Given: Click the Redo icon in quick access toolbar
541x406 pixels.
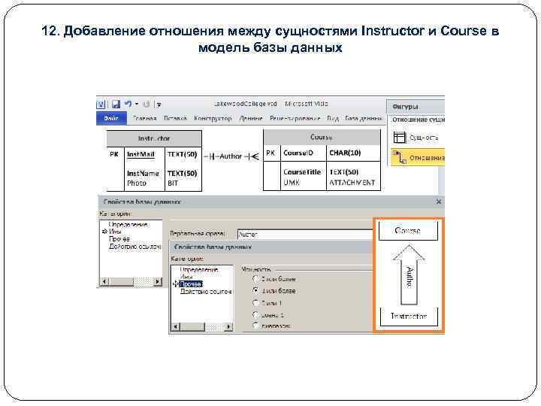Looking at the screenshot, I should 147,104.
